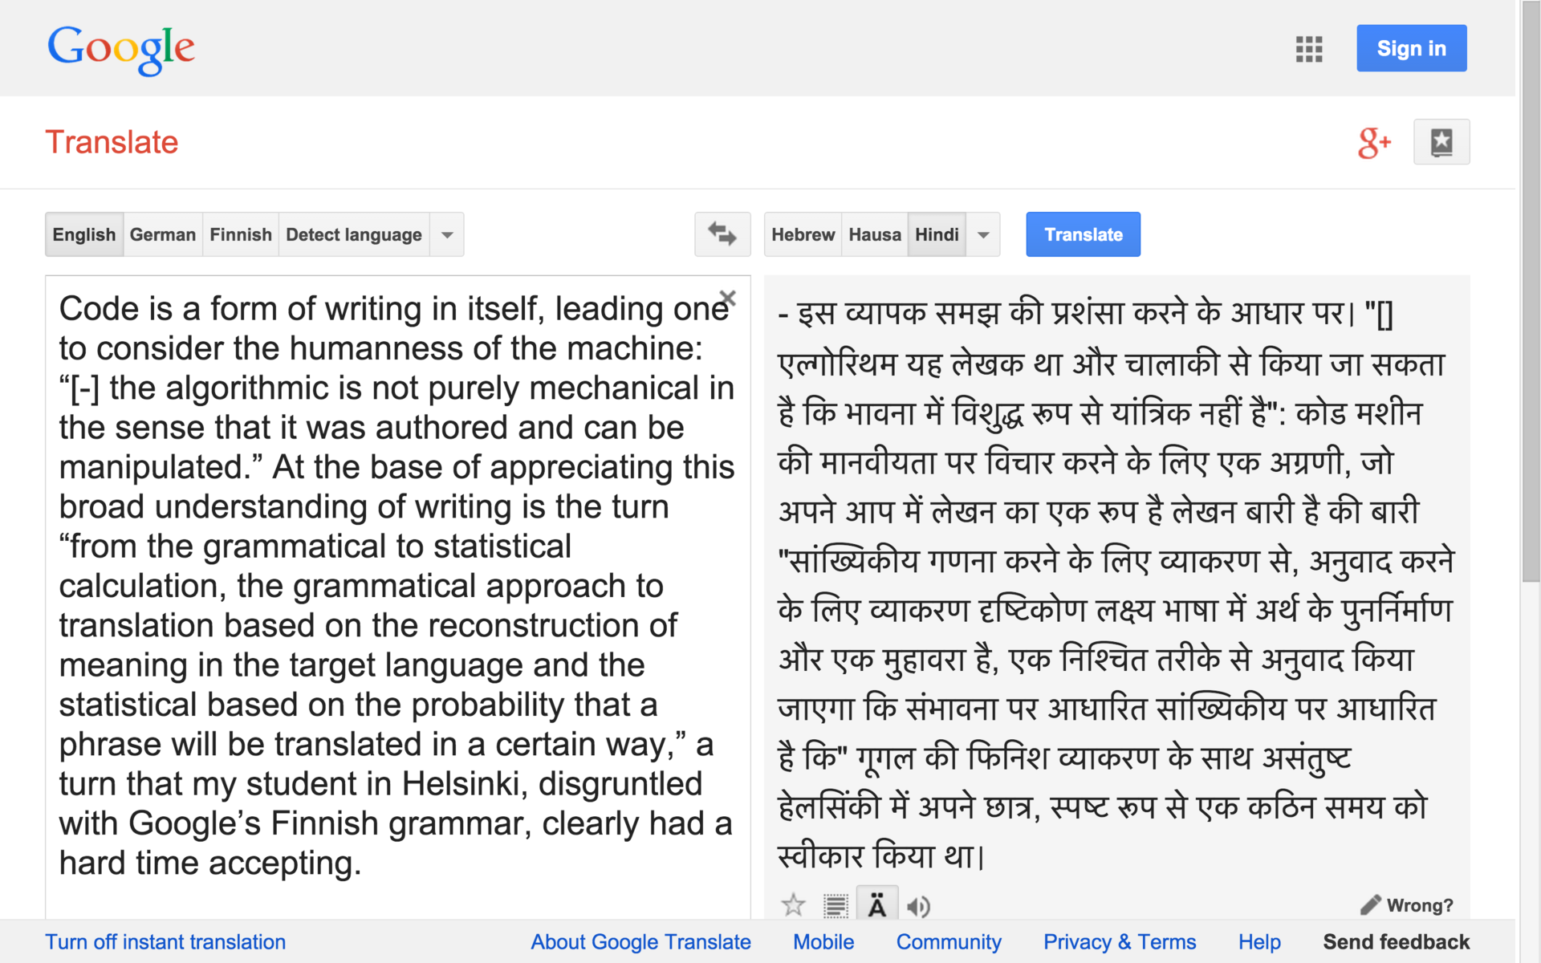
Task: Listen to the Hindi translation audio
Action: (x=918, y=906)
